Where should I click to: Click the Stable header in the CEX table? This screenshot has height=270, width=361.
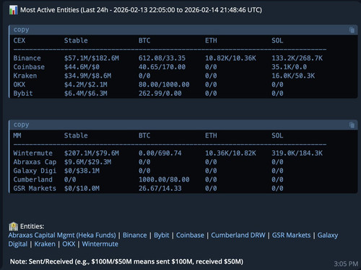click(76, 40)
